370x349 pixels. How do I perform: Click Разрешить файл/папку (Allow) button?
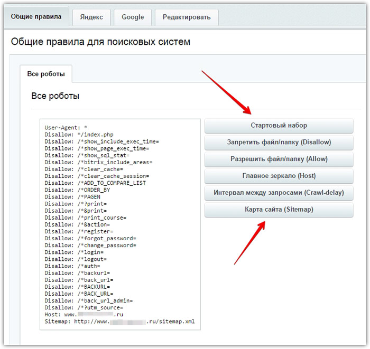point(279,159)
